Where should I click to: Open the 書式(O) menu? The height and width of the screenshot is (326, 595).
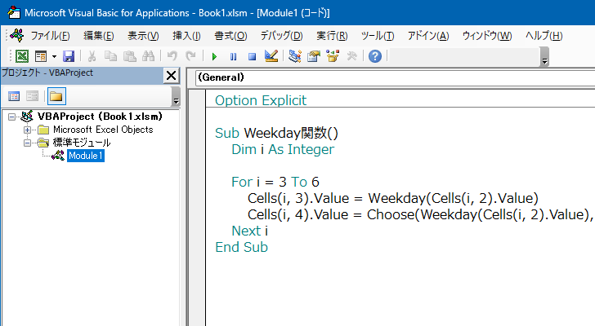[230, 36]
